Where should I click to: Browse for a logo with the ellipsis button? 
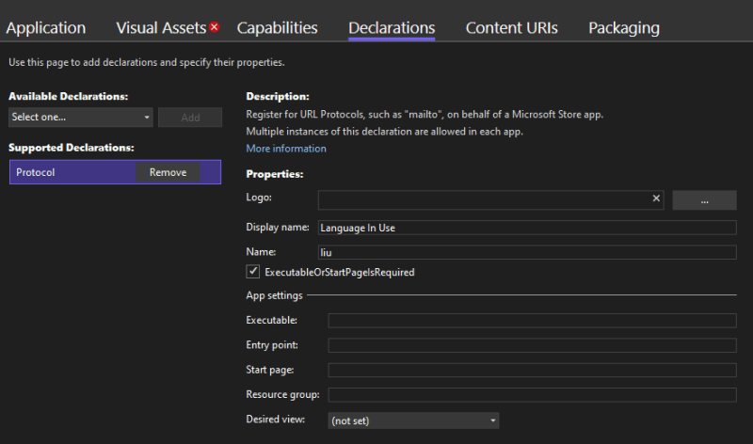704,200
